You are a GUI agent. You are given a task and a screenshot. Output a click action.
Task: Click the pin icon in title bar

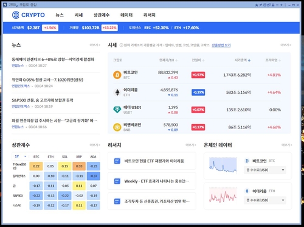261,5
